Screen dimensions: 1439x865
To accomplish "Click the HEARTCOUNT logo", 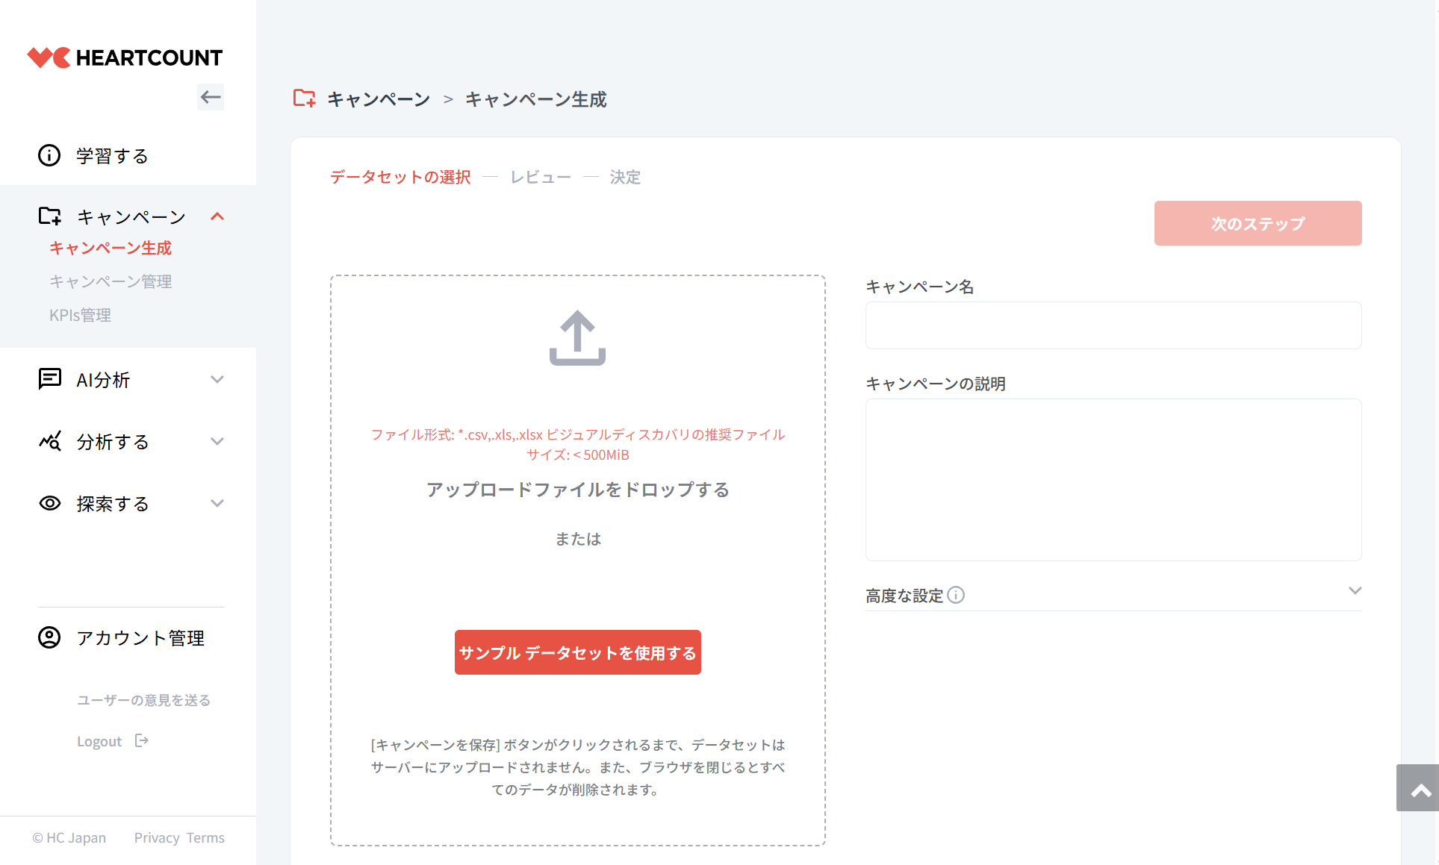I will coord(125,57).
